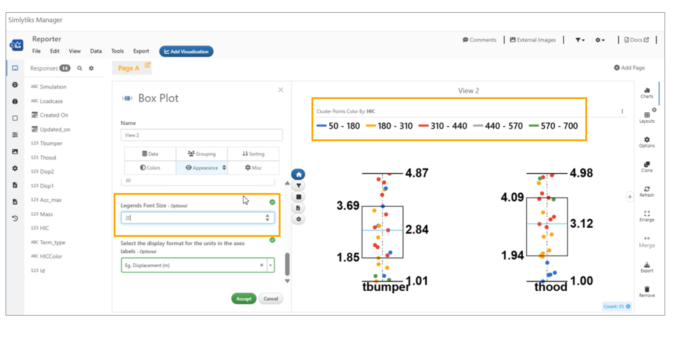Open the settings gear dropdown in header
This screenshot has height=339, width=687.
coord(599,40)
